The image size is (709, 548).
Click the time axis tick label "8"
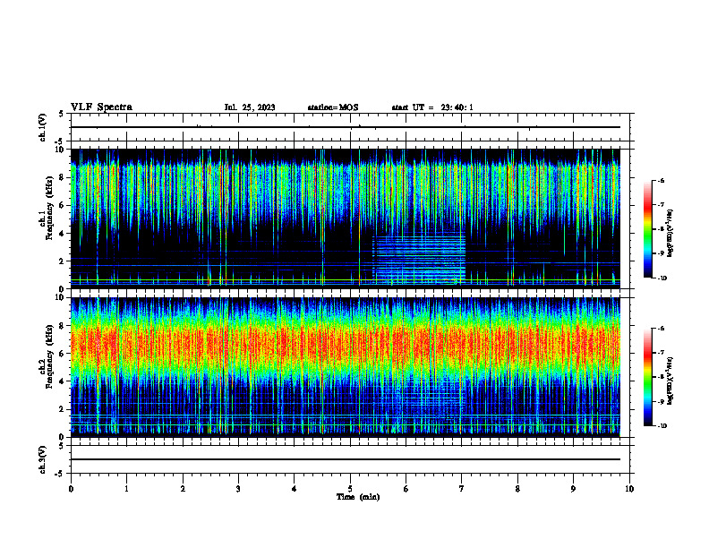[517, 489]
